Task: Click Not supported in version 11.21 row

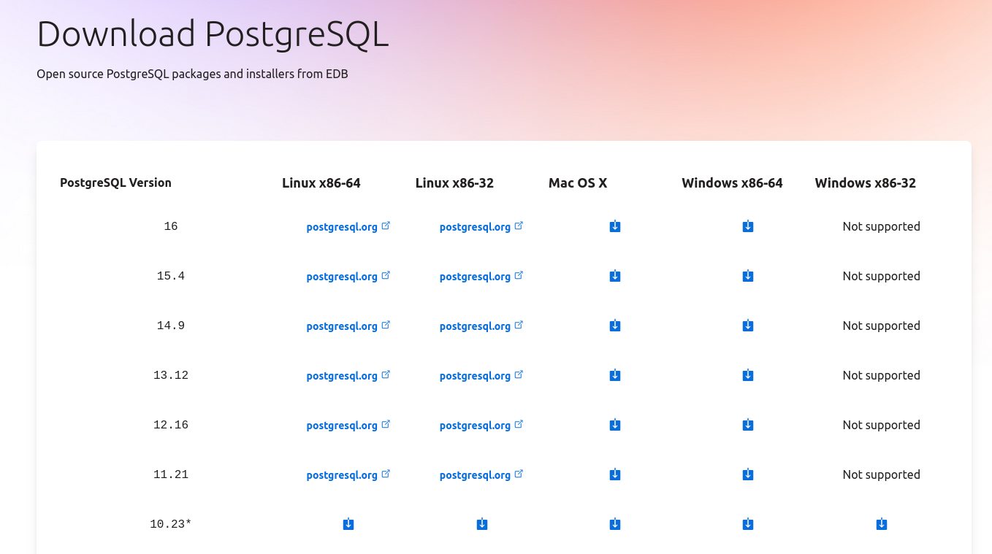Action: click(882, 474)
